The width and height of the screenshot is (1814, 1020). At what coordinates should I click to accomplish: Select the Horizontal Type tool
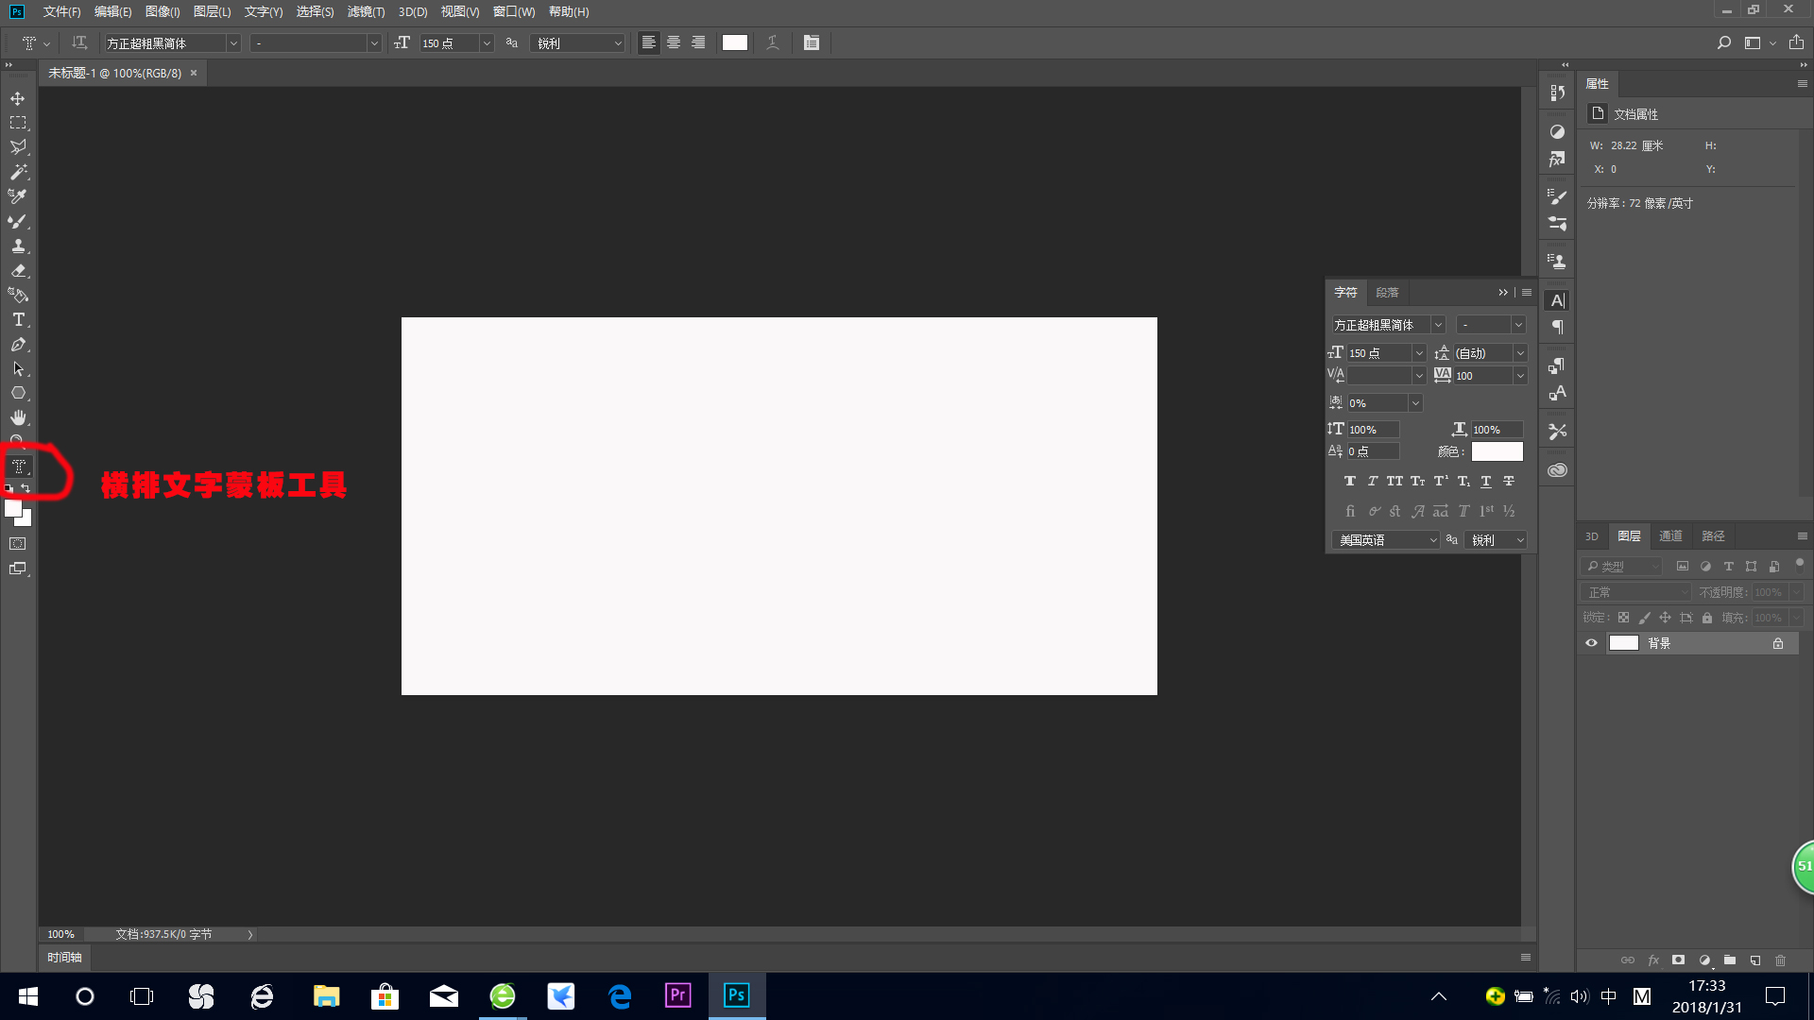click(18, 319)
